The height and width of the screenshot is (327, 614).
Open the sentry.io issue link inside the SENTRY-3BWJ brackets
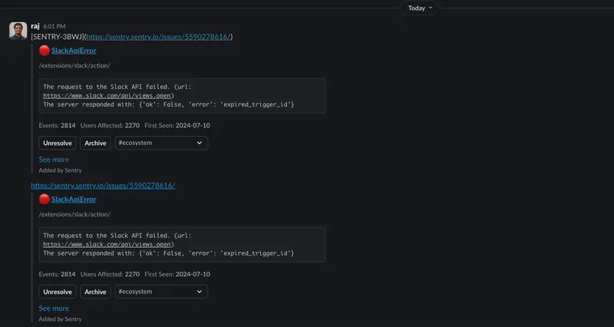158,37
